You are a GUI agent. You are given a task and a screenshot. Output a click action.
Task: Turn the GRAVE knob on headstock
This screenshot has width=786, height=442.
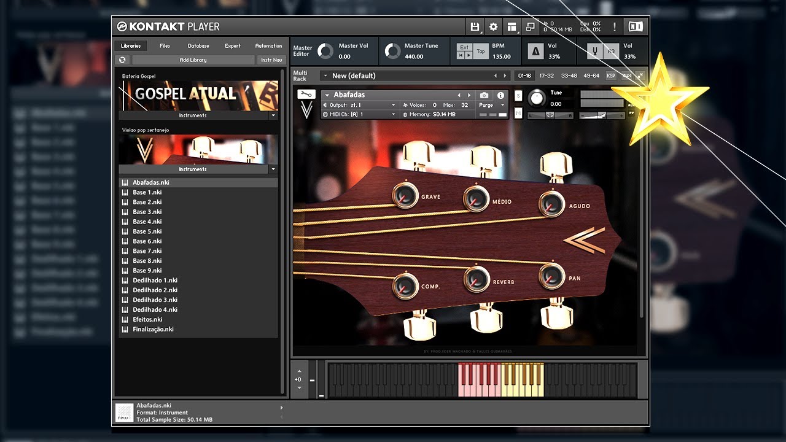[x=405, y=196]
